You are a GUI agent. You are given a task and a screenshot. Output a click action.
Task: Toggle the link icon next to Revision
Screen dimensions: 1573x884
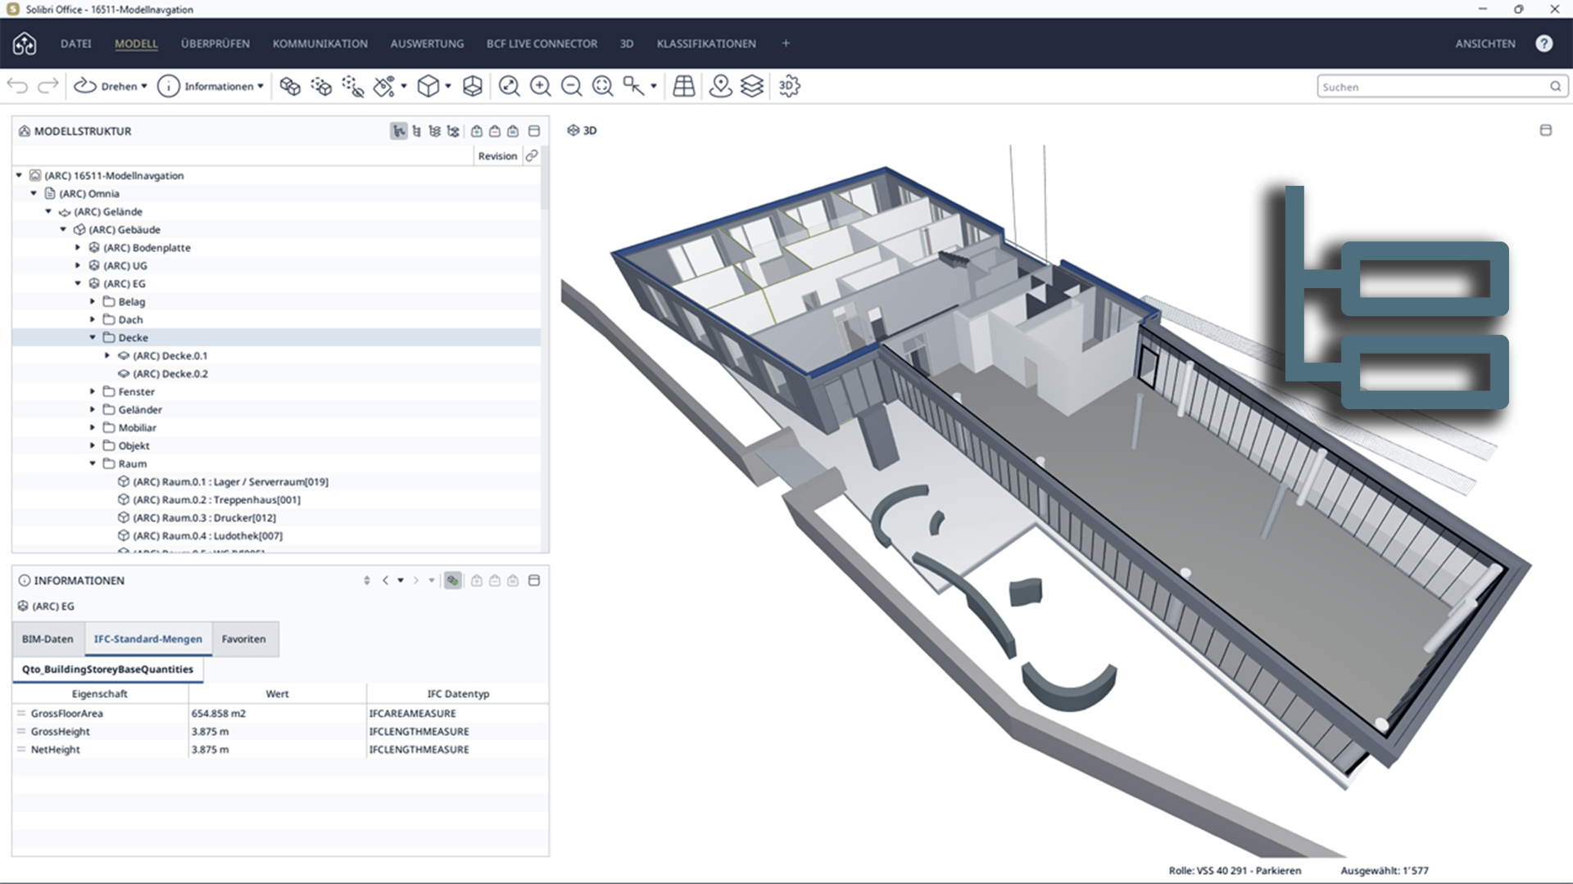[x=532, y=156]
